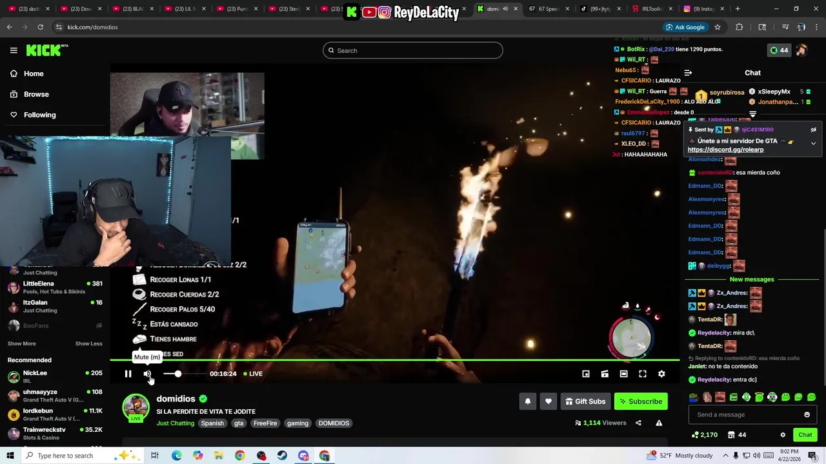Reload the page in browser
This screenshot has height=464, width=826.
point(40,27)
